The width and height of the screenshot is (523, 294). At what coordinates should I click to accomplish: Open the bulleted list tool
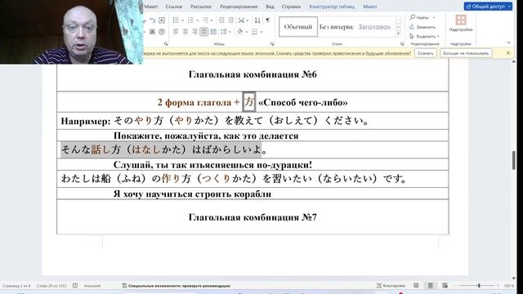pos(176,20)
